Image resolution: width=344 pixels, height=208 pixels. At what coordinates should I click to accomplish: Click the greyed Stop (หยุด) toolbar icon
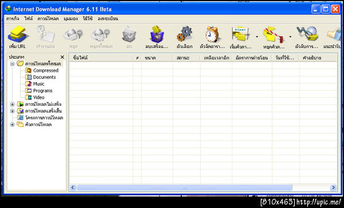tap(73, 34)
